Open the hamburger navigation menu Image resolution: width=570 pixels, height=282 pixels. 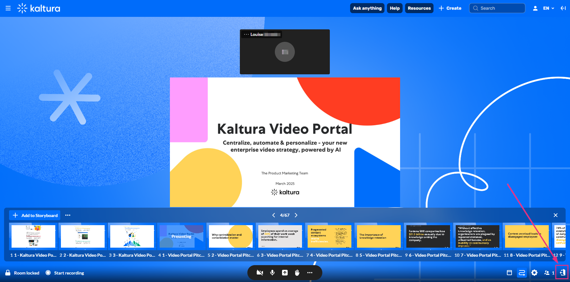pos(8,8)
